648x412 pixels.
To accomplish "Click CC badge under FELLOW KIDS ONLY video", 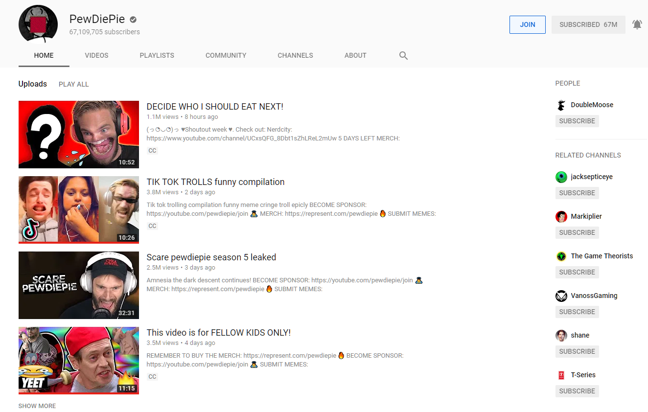I will click(x=152, y=377).
